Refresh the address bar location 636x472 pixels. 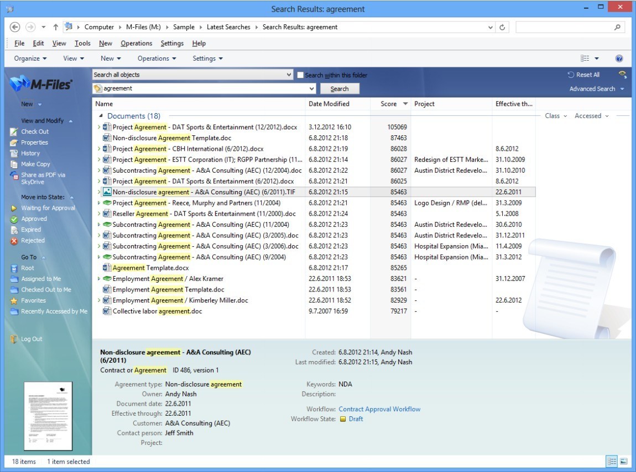point(502,27)
